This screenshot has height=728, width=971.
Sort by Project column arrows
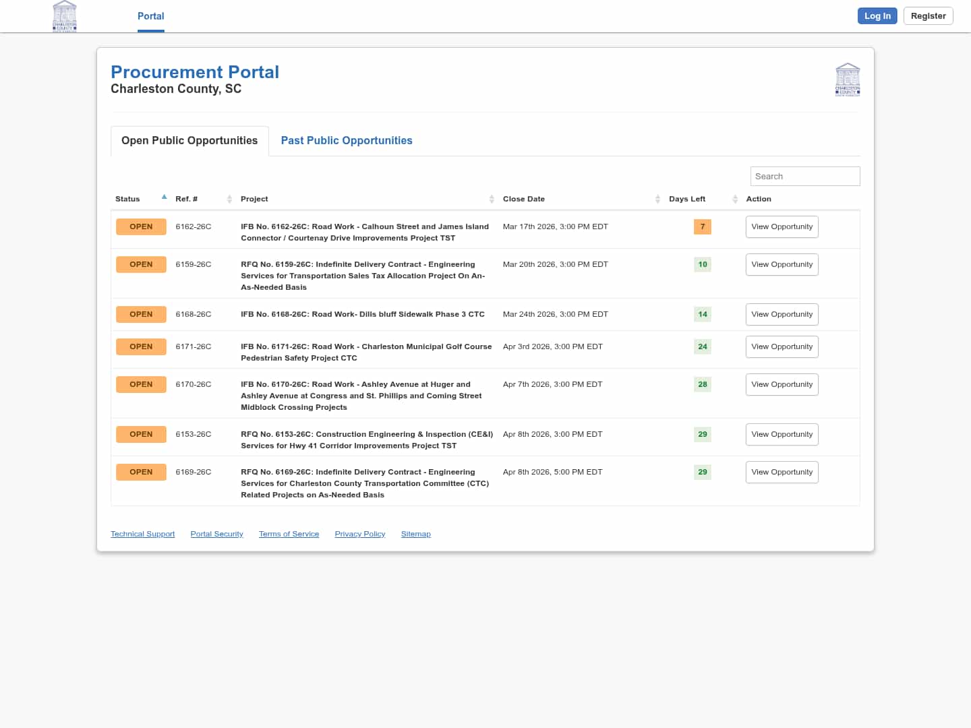(x=492, y=199)
